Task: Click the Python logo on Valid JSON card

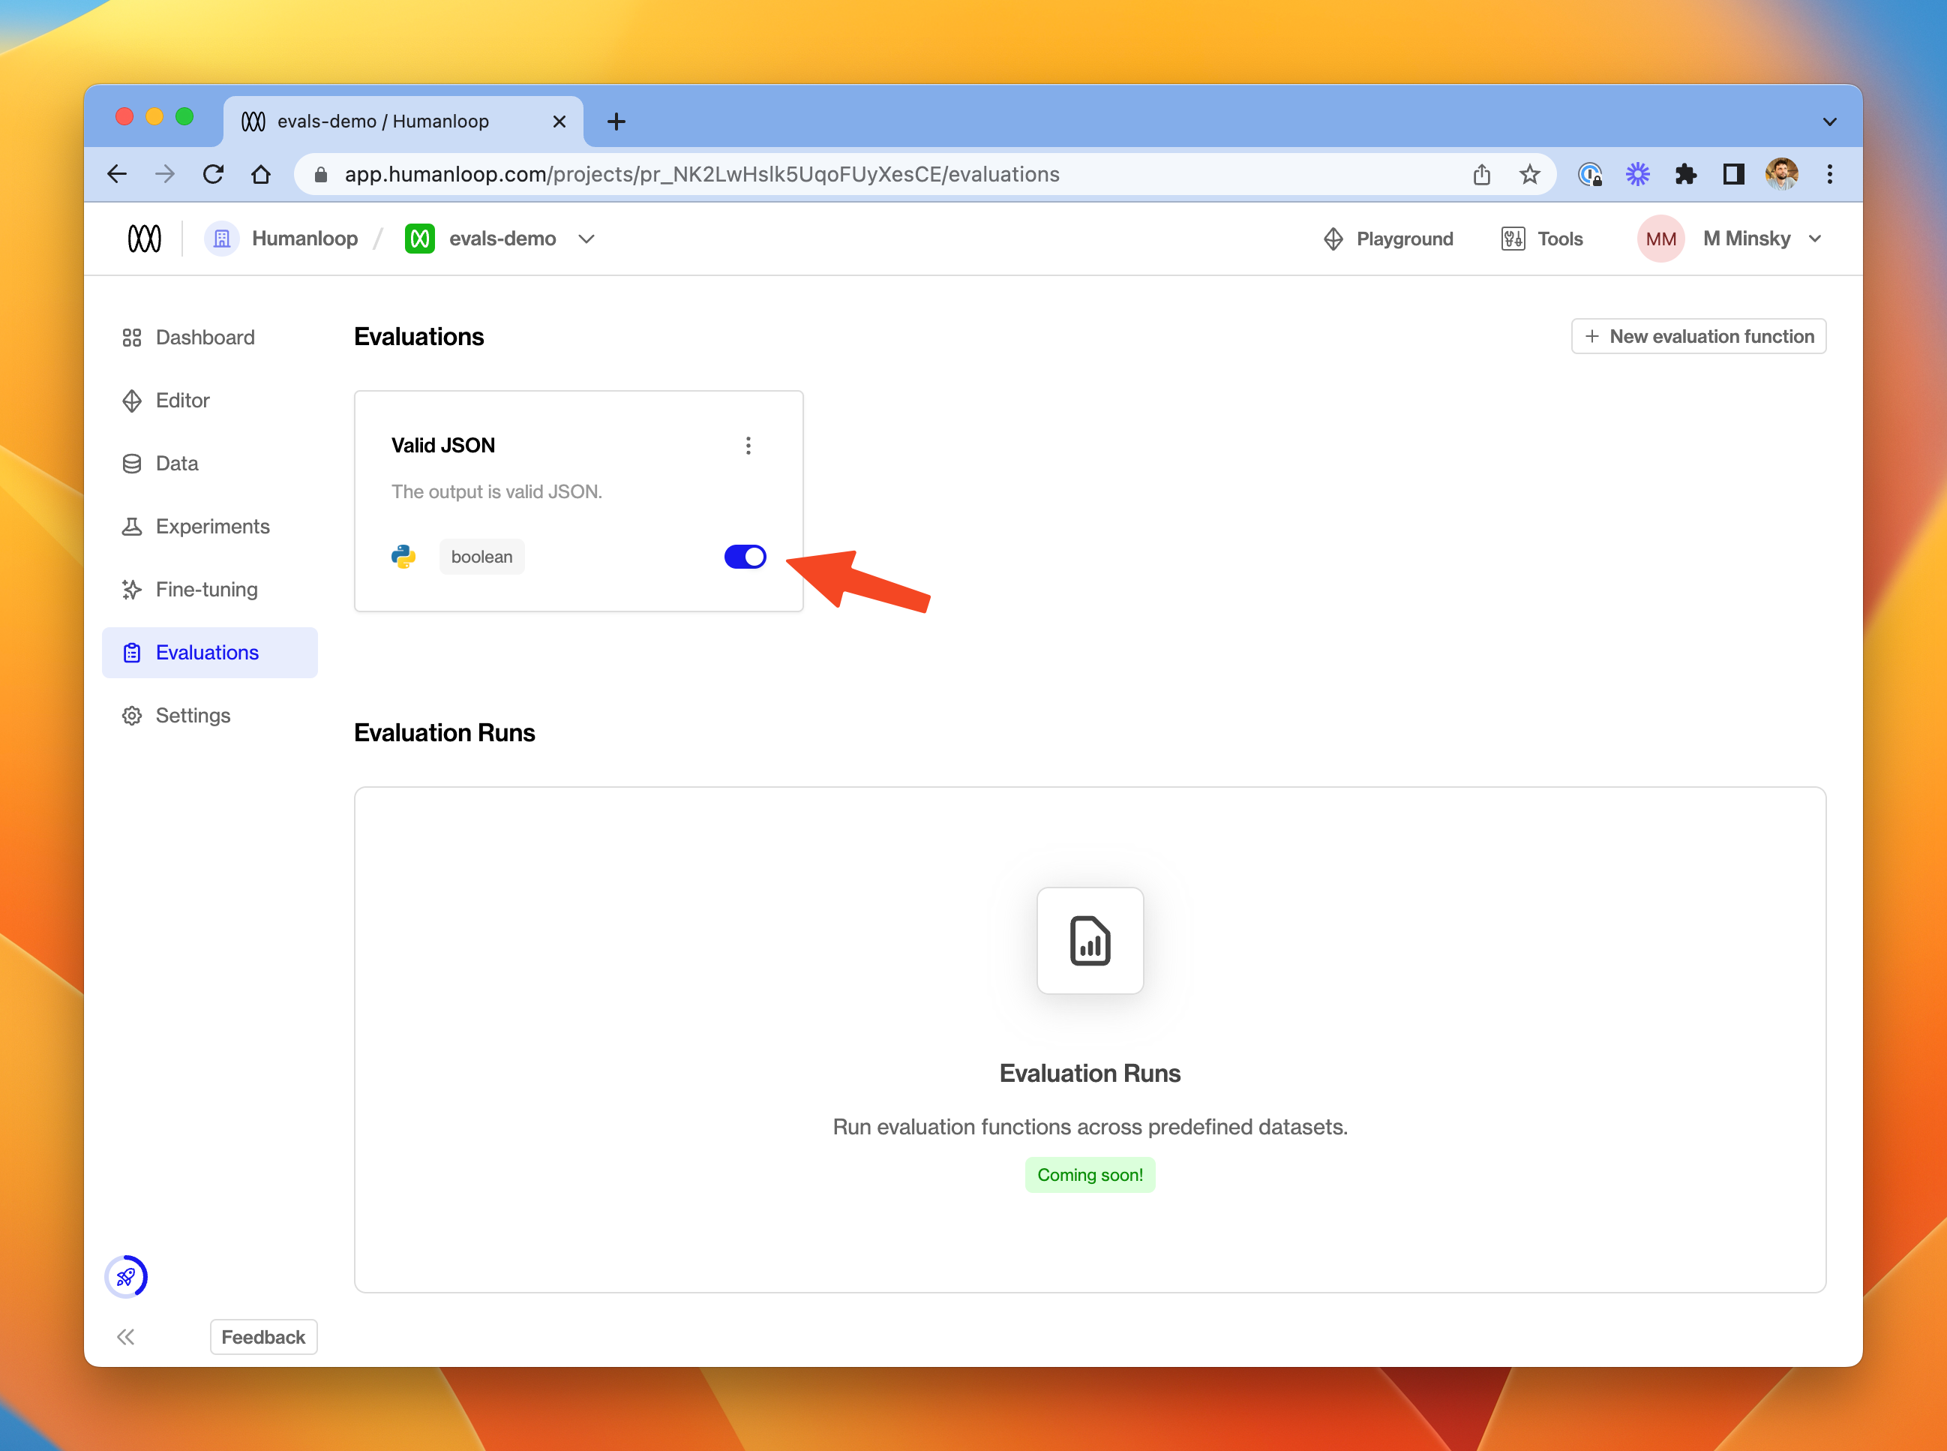Action: tap(405, 556)
